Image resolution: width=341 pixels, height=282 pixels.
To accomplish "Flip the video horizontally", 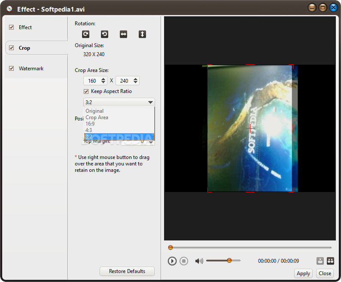I will tap(124, 34).
